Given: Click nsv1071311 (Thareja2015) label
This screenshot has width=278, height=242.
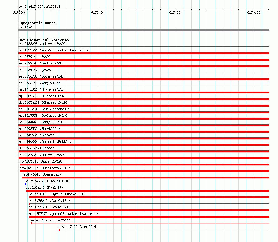Looking at the screenshot, I should [x=41, y=89].
